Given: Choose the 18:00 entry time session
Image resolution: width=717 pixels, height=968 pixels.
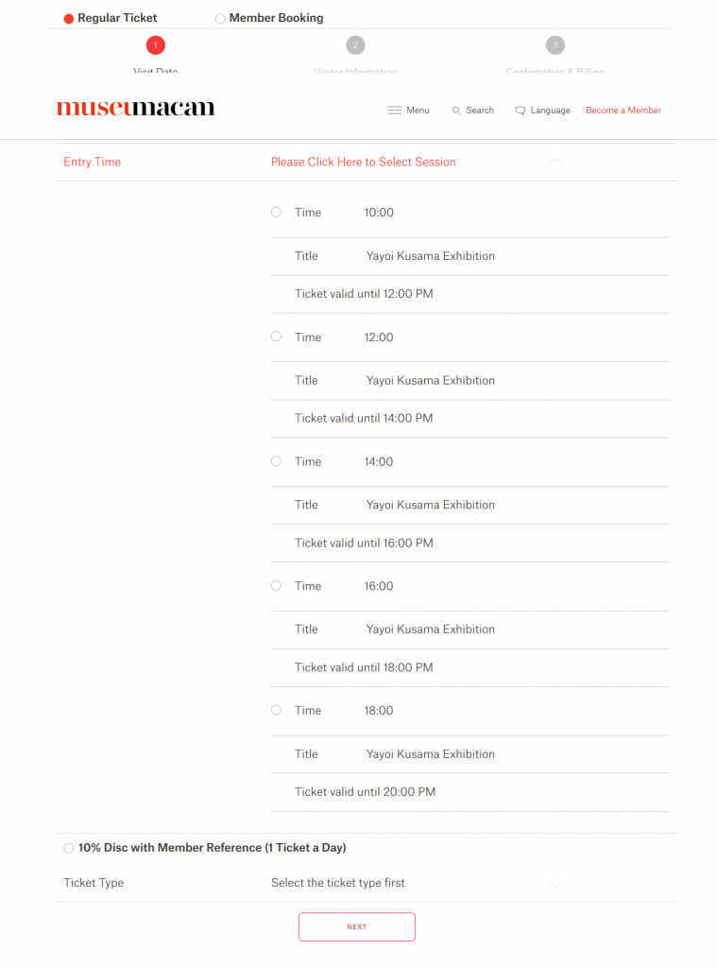Looking at the screenshot, I should click(276, 710).
